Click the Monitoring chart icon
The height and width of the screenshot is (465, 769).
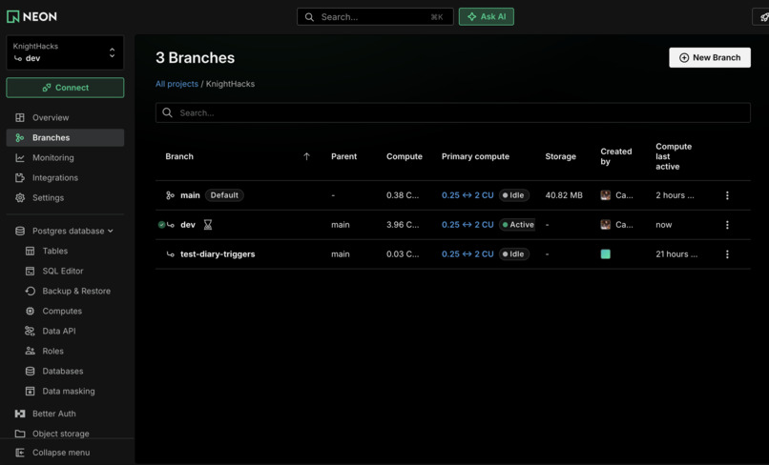click(x=20, y=158)
